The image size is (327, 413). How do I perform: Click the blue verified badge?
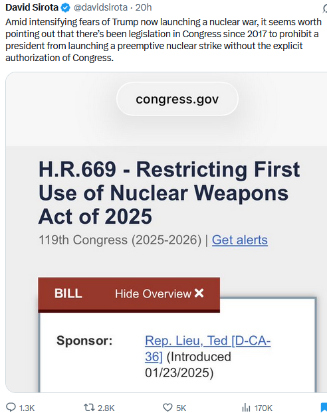[65, 8]
